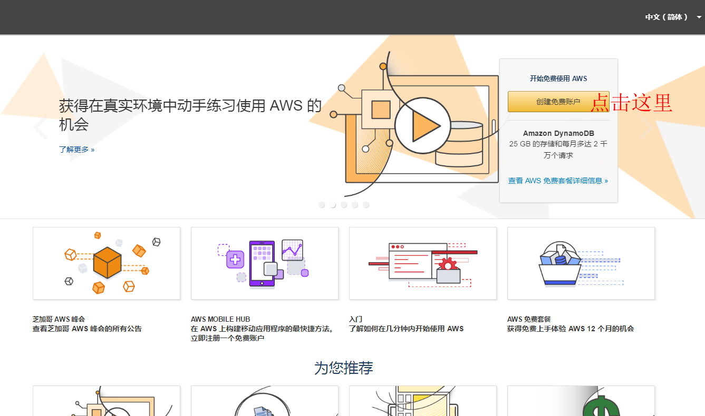Open 查看 AWS 免费套餐详细信息 link
Viewport: 705px width, 416px height.
(x=558, y=181)
